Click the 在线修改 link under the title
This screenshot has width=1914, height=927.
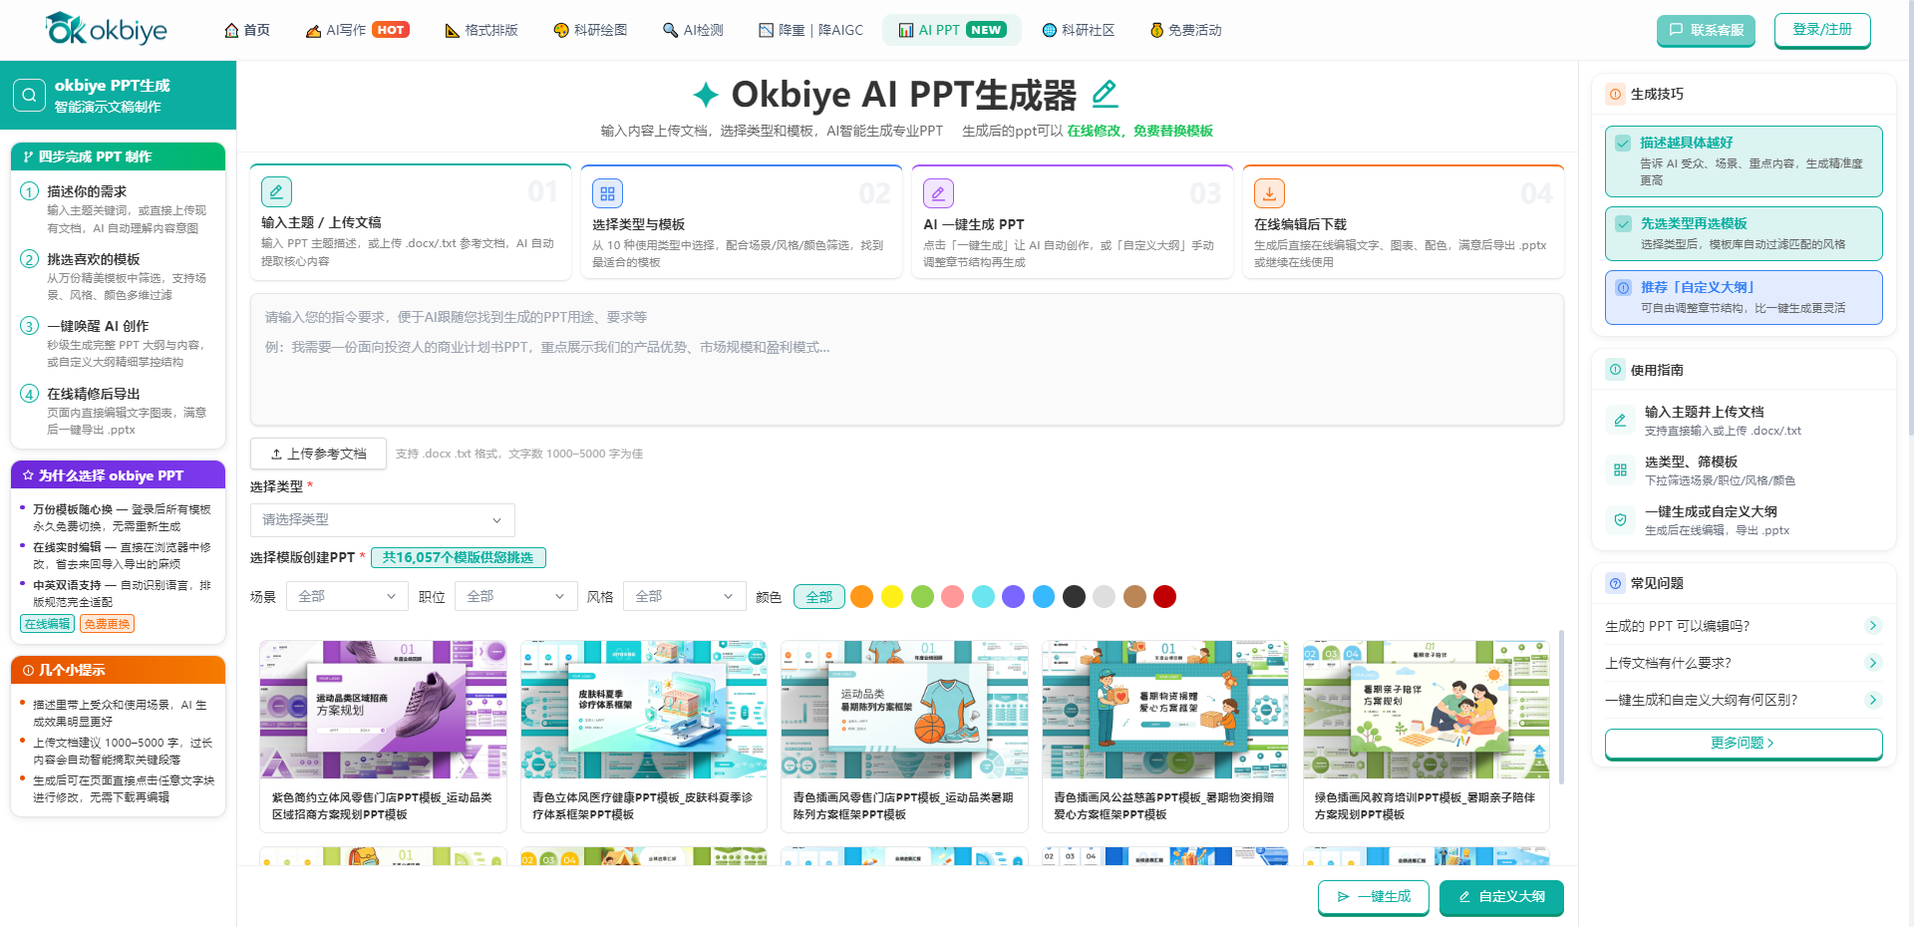(x=1094, y=131)
